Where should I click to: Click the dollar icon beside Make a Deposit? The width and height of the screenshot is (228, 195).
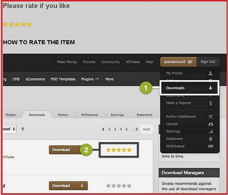click(210, 103)
